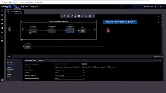The height and width of the screenshot is (93, 166).
Task: Click fx button for Response Entity Type
Action: point(84,76)
